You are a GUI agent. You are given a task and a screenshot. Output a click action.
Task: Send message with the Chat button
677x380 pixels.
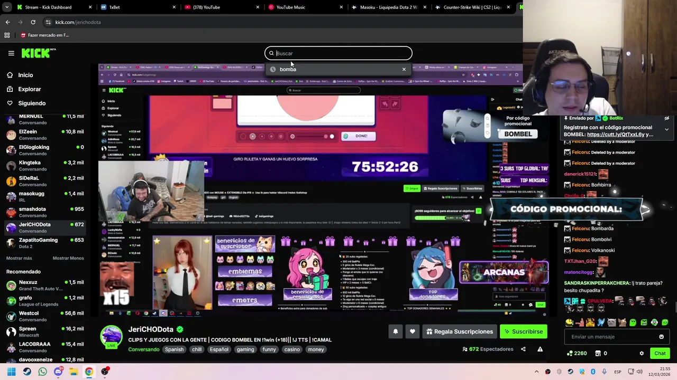(x=660, y=353)
